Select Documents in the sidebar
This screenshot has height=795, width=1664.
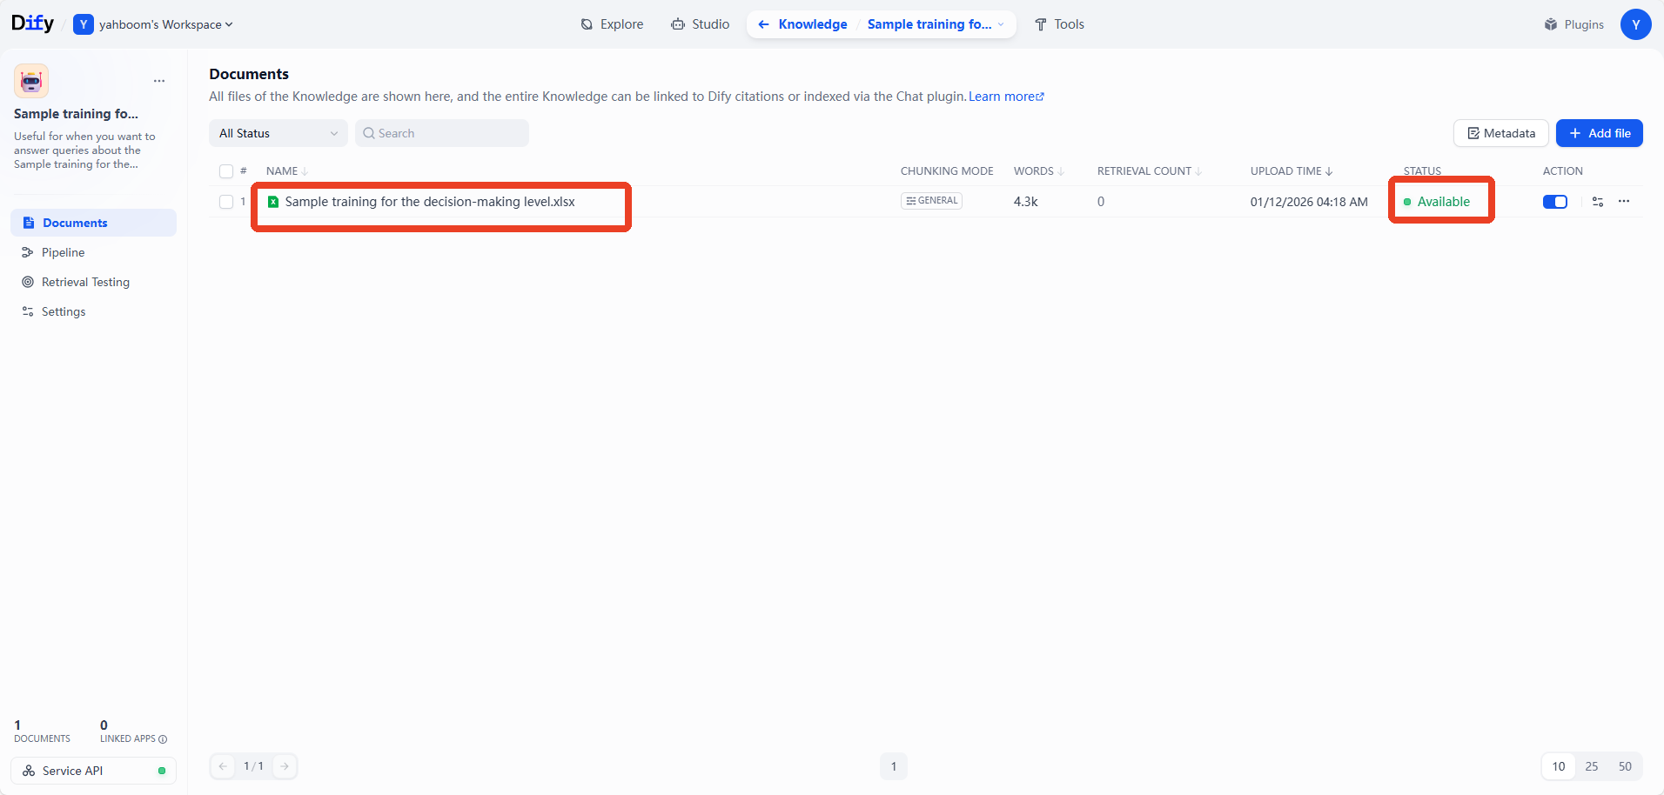pos(93,223)
